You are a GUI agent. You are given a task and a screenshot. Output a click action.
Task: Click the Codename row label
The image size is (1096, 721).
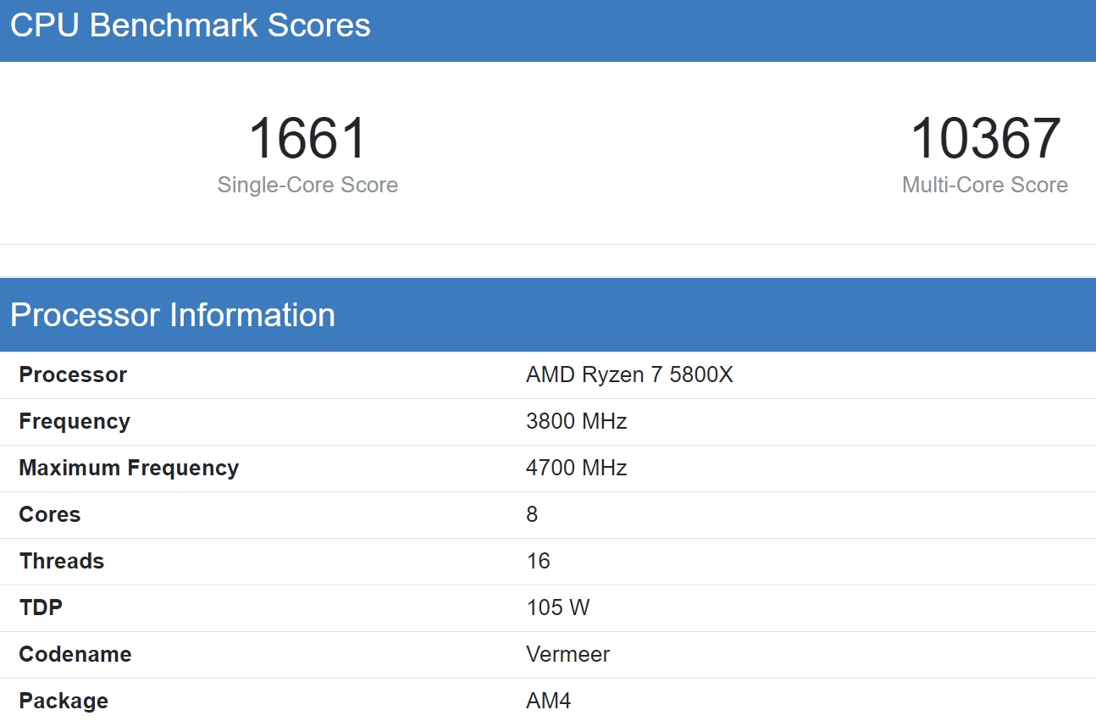tap(75, 654)
